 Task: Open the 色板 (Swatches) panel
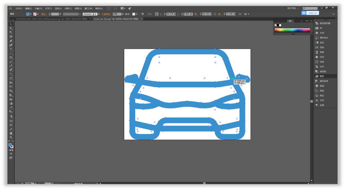[322, 47]
